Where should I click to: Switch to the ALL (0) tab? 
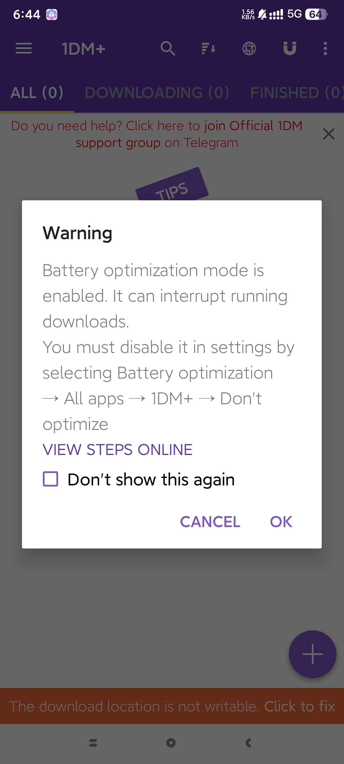37,92
